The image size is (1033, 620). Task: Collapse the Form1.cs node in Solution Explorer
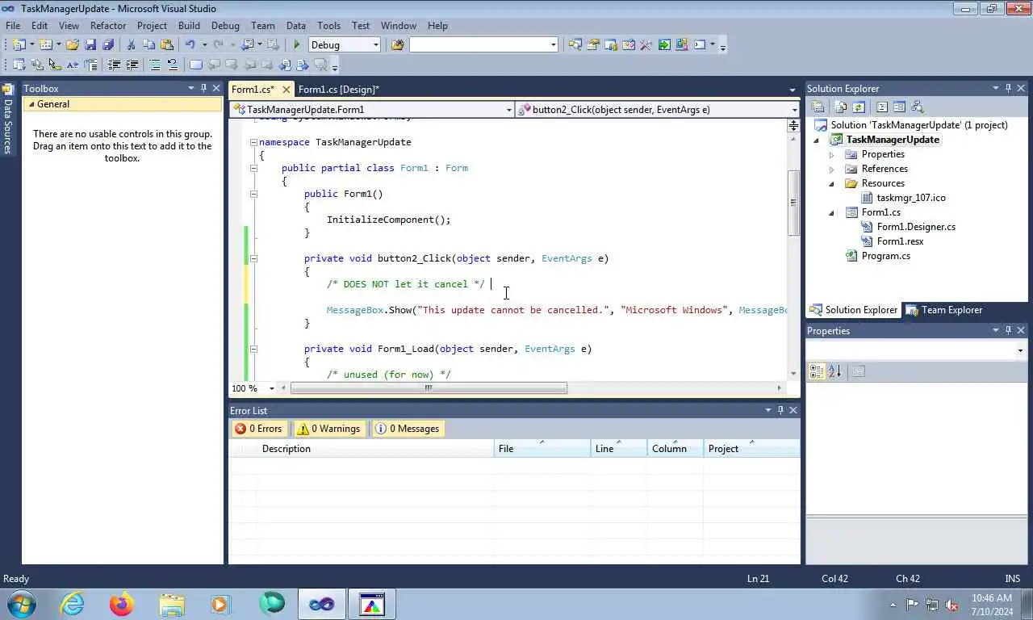click(x=832, y=212)
